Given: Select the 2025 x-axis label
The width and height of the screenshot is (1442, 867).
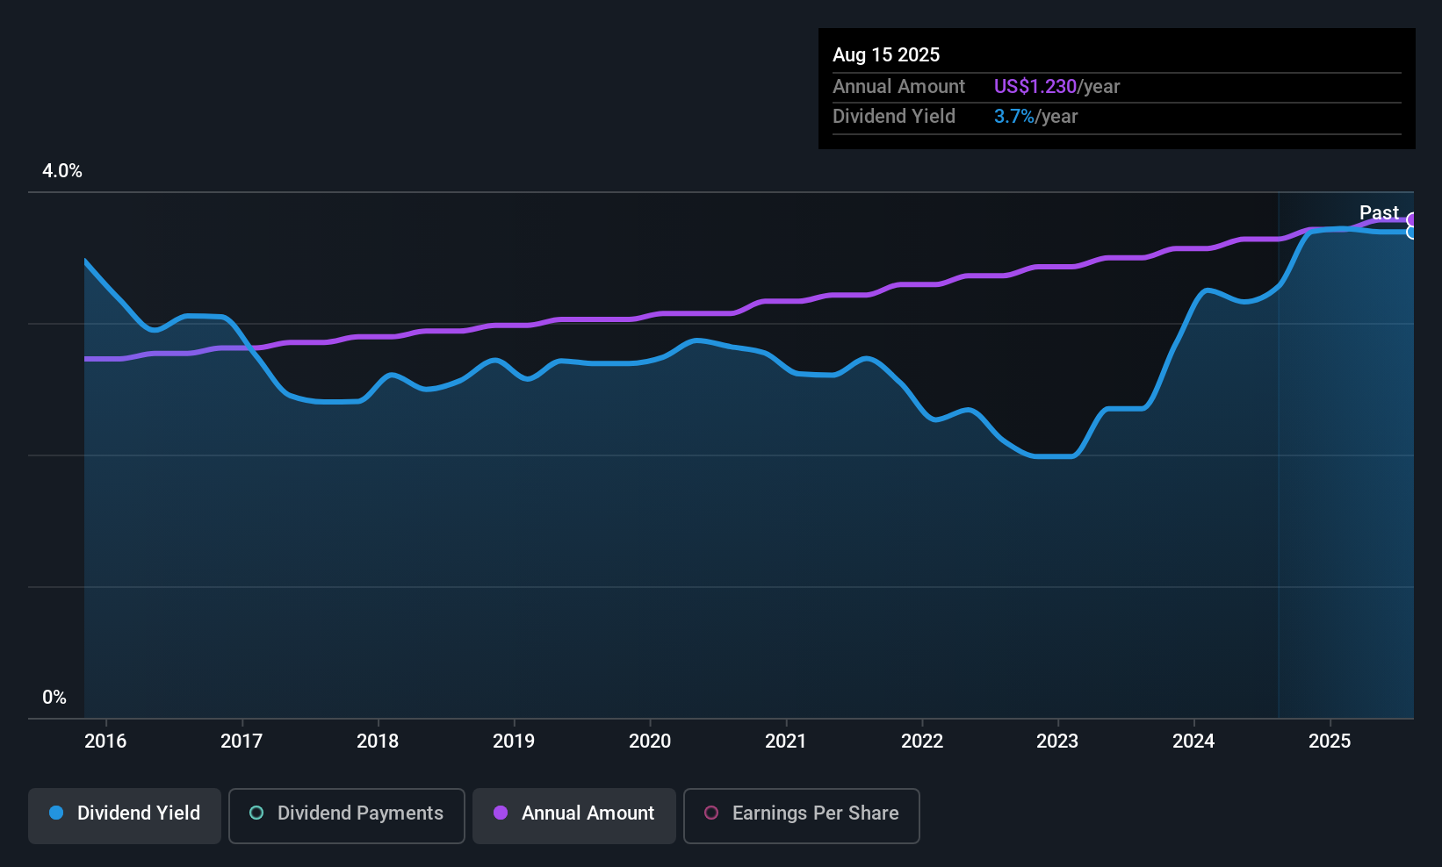Looking at the screenshot, I should pyautogui.click(x=1330, y=741).
